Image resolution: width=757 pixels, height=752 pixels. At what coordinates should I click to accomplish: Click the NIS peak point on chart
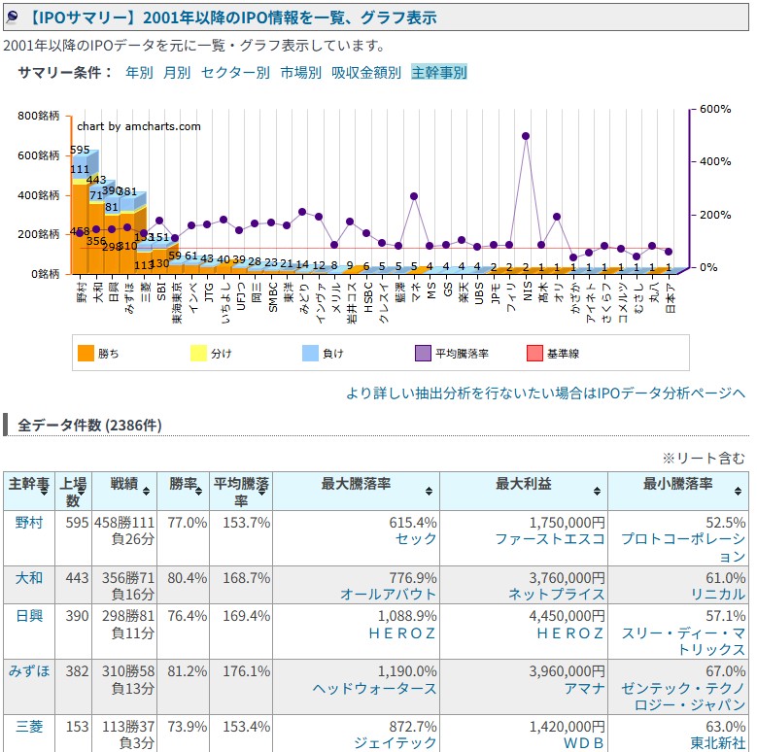[526, 136]
